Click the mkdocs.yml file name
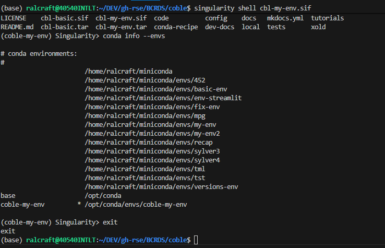Image resolution: width=385 pixels, height=248 pixels. [x=285, y=18]
